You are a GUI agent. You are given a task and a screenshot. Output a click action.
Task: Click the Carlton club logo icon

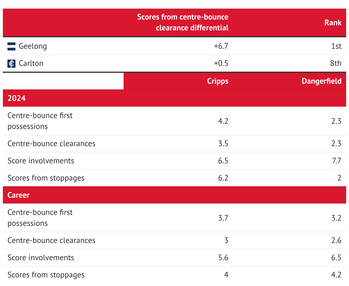[11, 63]
